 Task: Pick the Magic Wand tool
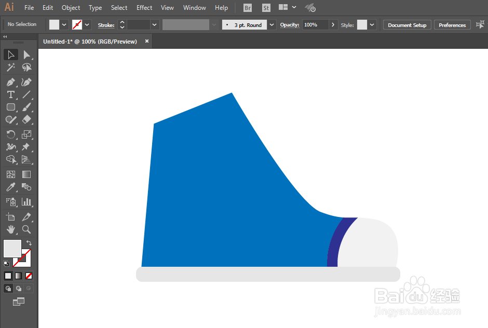10,67
